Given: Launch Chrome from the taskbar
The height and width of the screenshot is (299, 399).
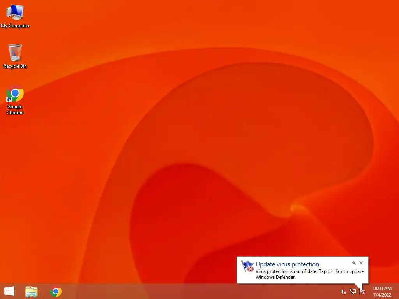Looking at the screenshot, I should pos(56,291).
